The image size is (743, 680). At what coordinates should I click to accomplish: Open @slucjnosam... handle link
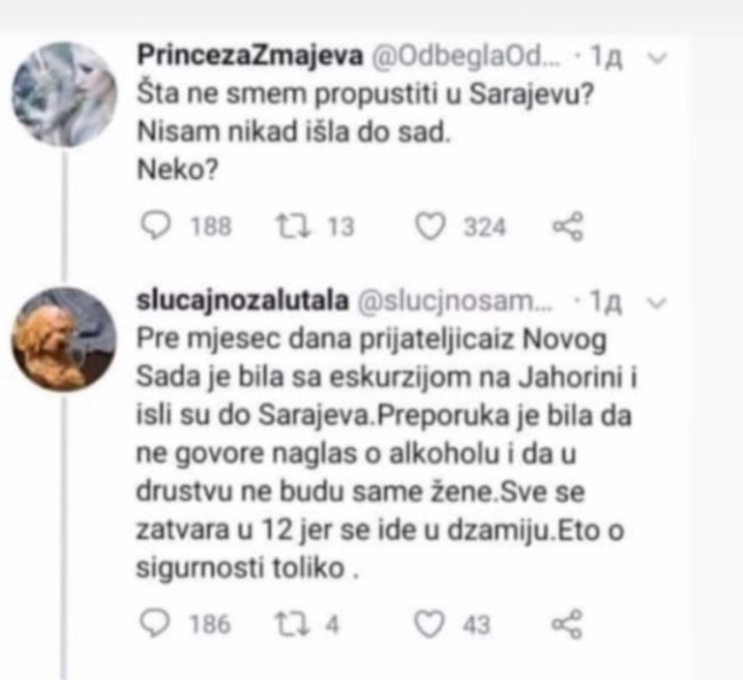pyautogui.click(x=454, y=301)
